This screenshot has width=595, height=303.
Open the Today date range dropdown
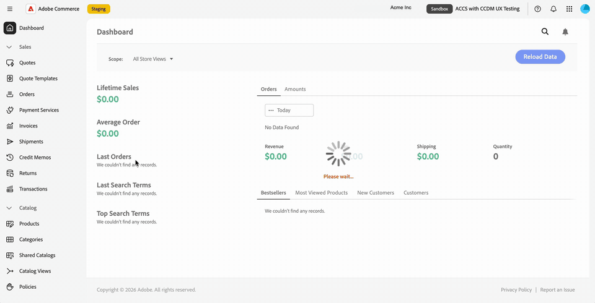coord(289,110)
